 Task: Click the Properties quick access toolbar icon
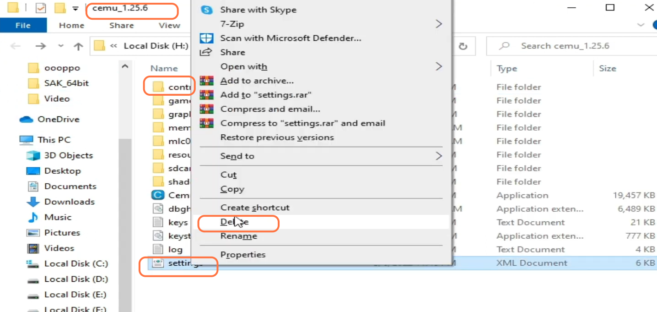(x=41, y=8)
